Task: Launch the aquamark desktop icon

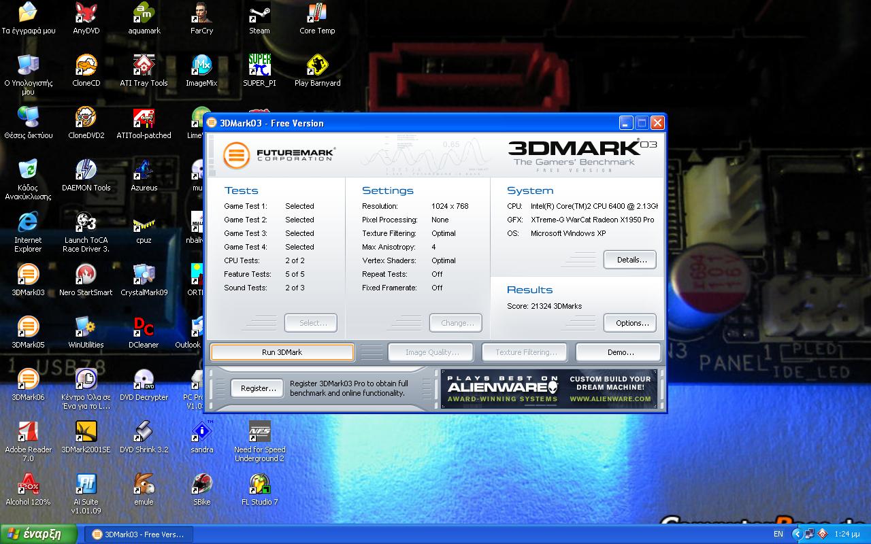Action: (144, 18)
